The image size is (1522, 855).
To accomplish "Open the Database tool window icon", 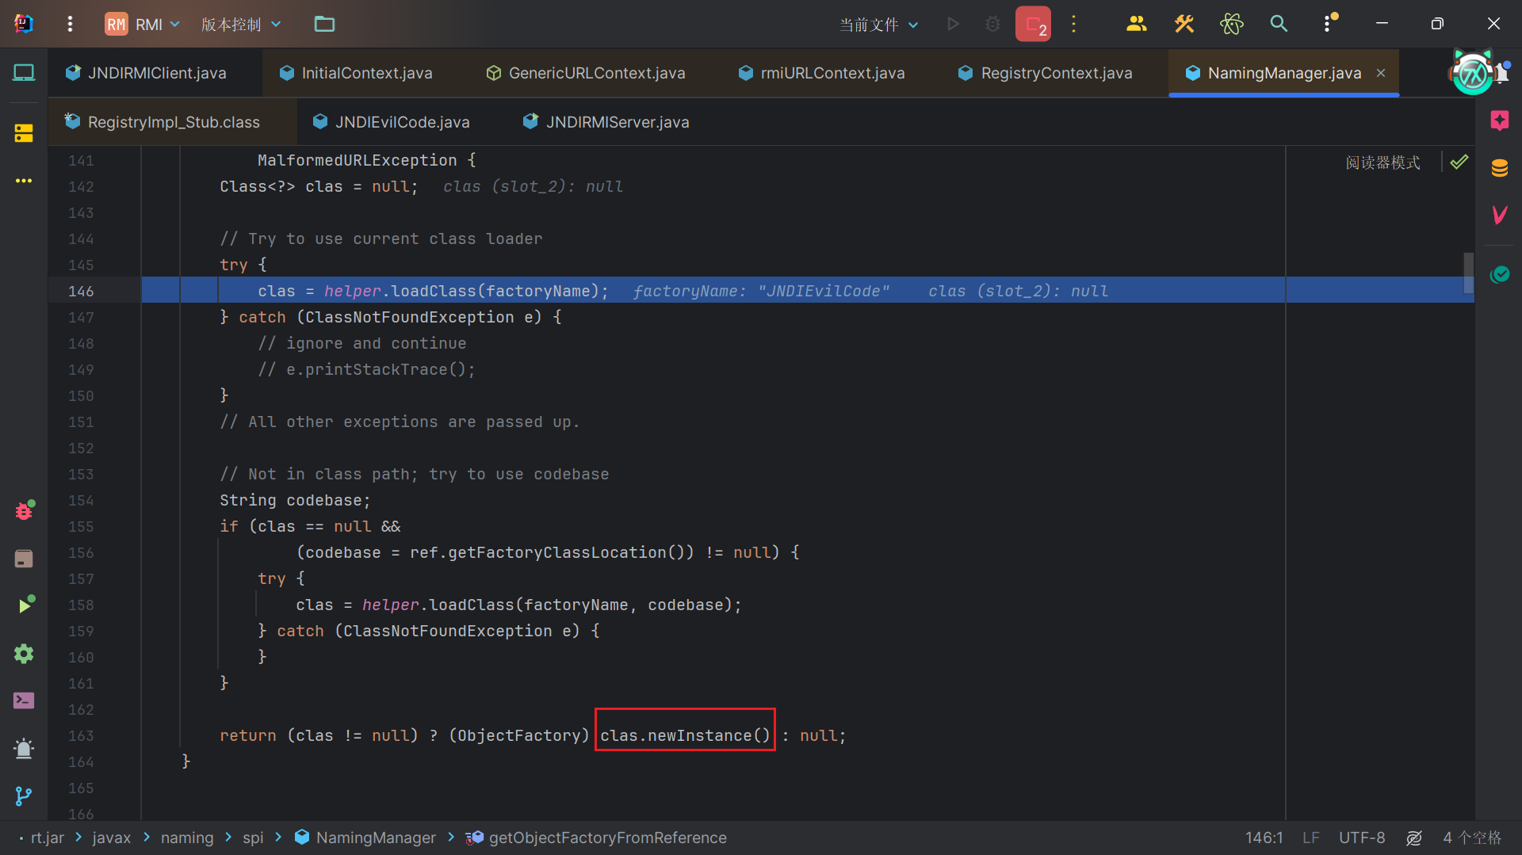I will [1499, 168].
